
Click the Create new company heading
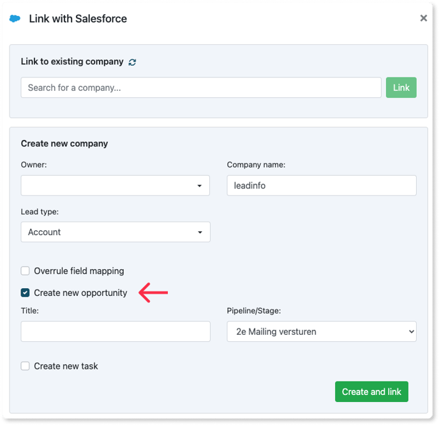tap(64, 144)
